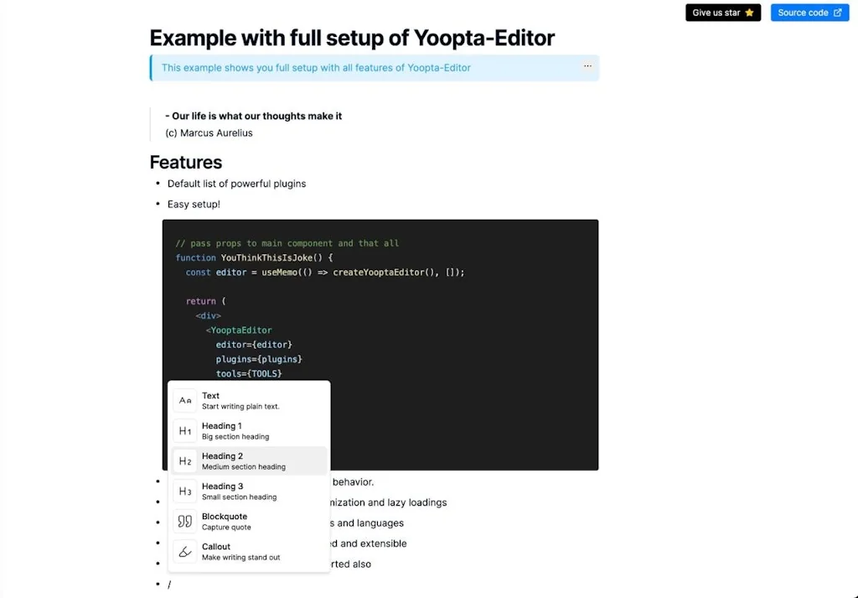Select the Text (Aa) icon in slash menu
Screen dimensions: 858x598
[185, 400]
